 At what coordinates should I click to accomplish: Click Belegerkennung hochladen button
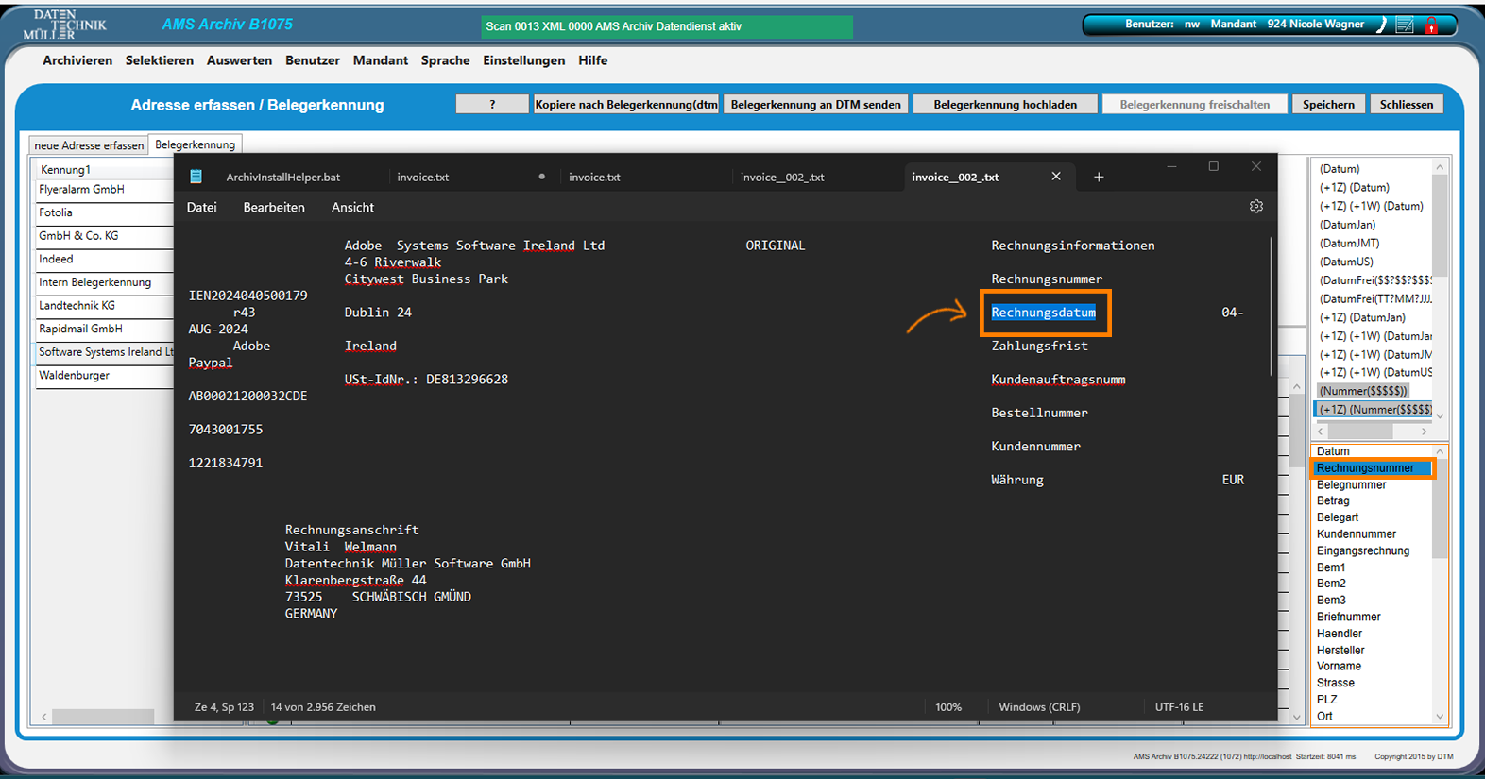(1005, 105)
